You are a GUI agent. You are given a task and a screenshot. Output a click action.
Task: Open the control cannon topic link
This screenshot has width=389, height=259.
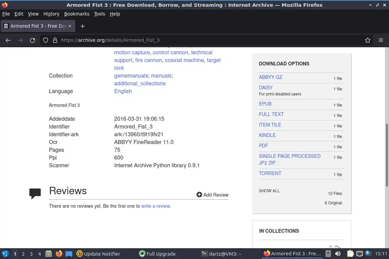pos(171,53)
